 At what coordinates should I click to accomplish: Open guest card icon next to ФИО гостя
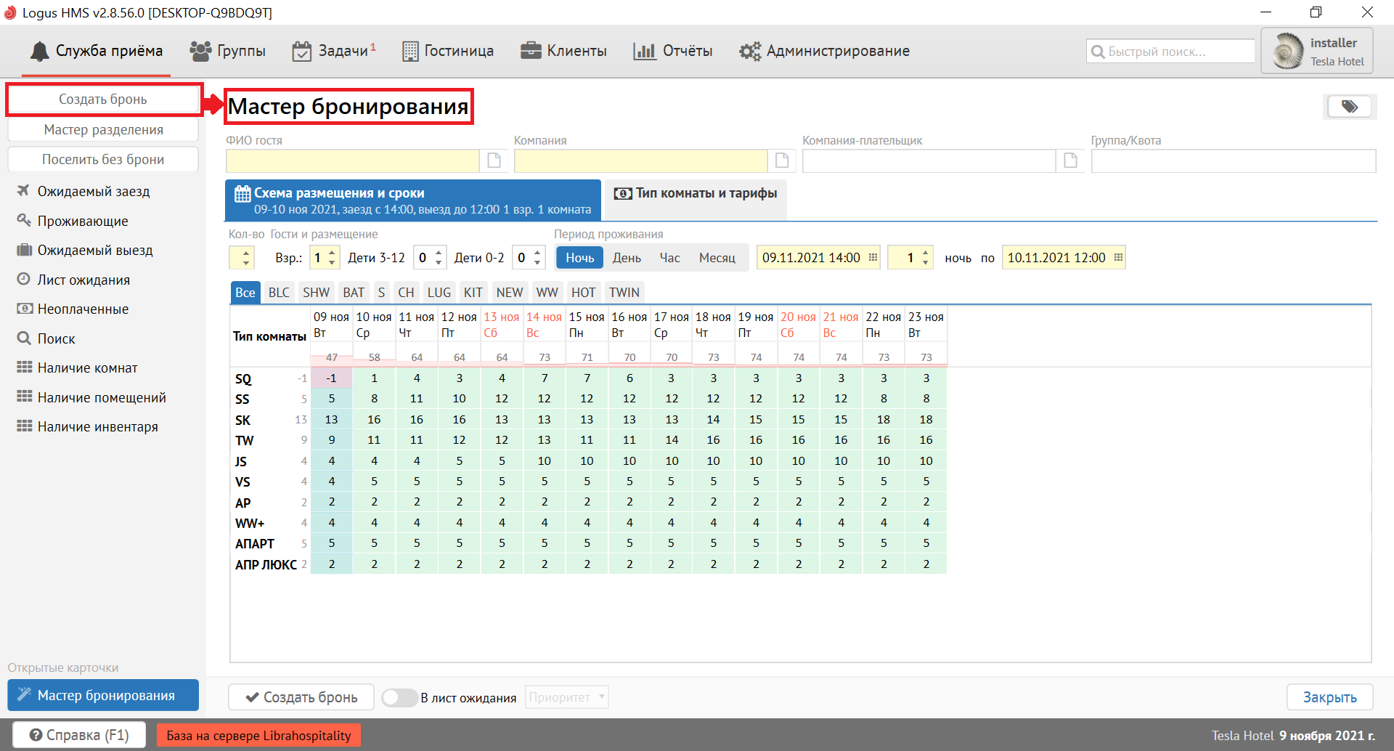click(x=494, y=161)
